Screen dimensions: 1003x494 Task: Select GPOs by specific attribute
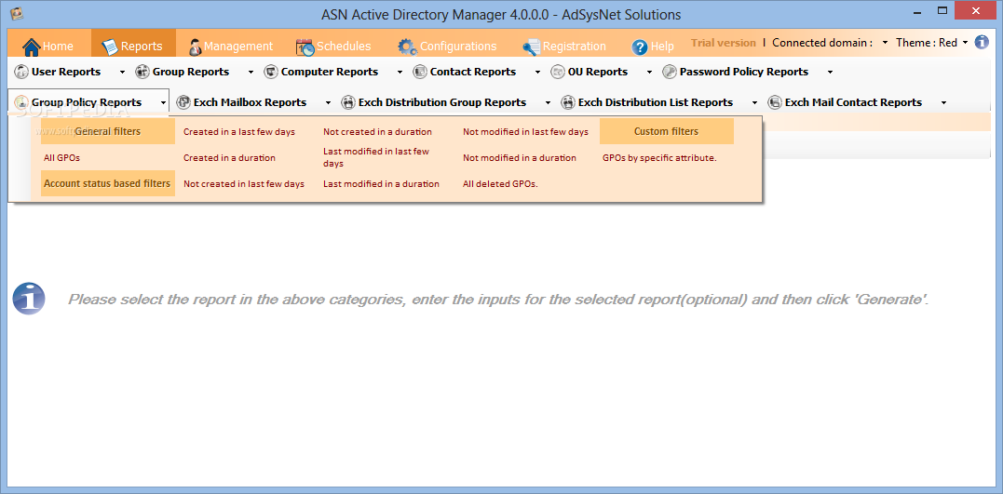[659, 158]
